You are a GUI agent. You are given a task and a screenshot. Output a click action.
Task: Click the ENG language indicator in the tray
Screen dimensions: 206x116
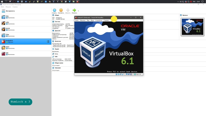(x=194, y=2)
